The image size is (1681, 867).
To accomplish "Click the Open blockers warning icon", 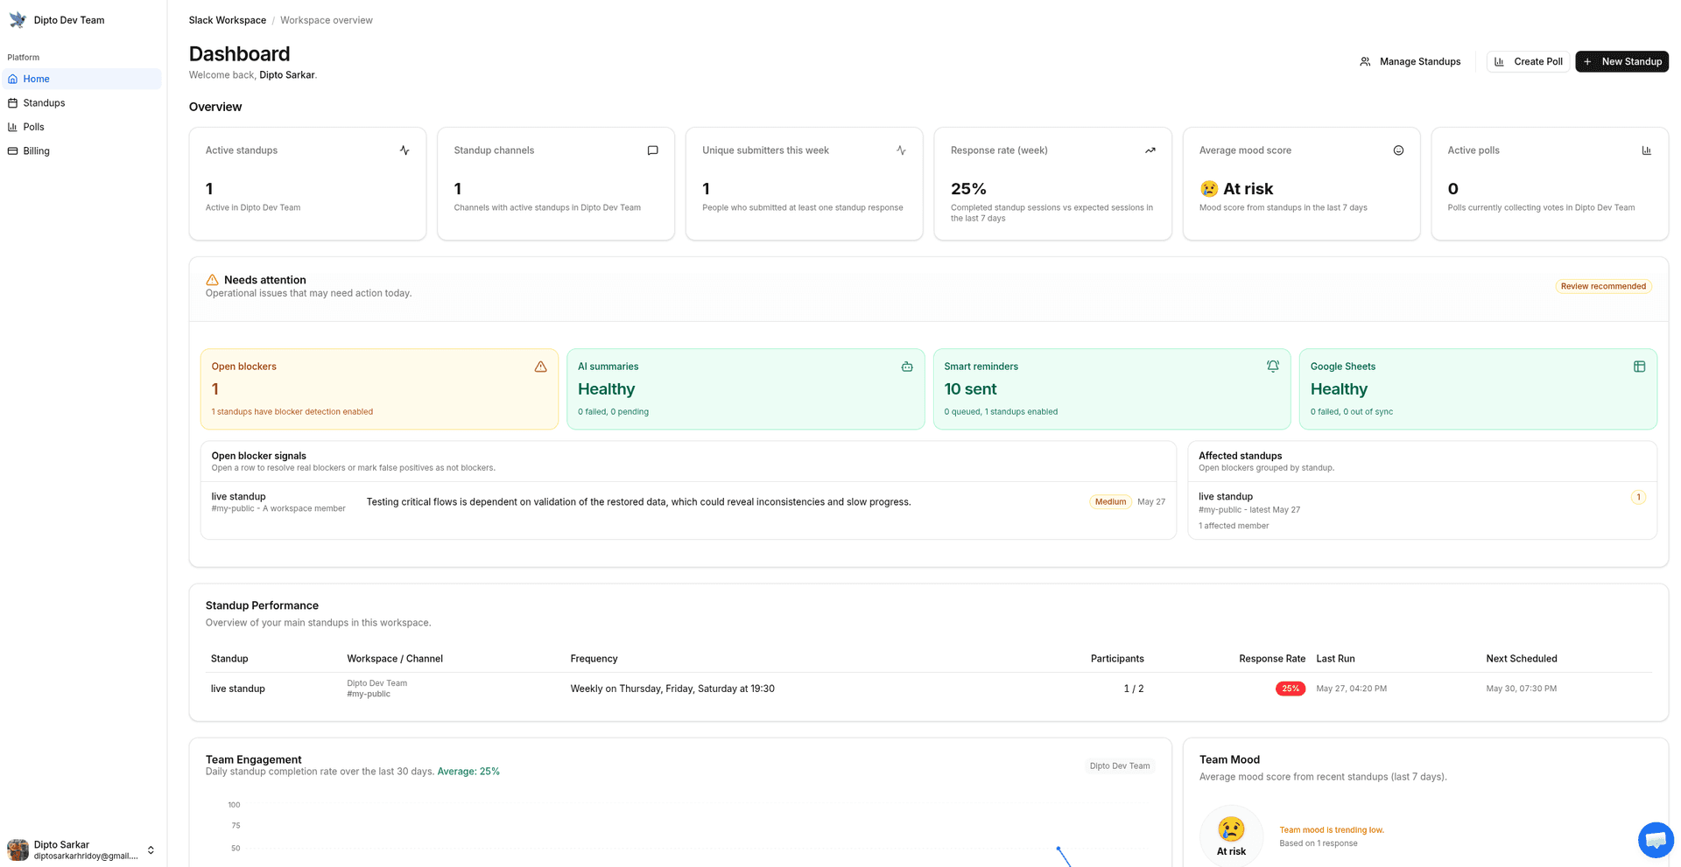I will (x=540, y=367).
